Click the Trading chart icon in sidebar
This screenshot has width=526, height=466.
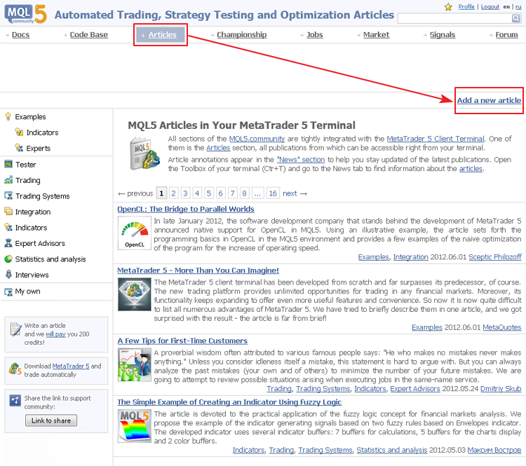click(8, 180)
